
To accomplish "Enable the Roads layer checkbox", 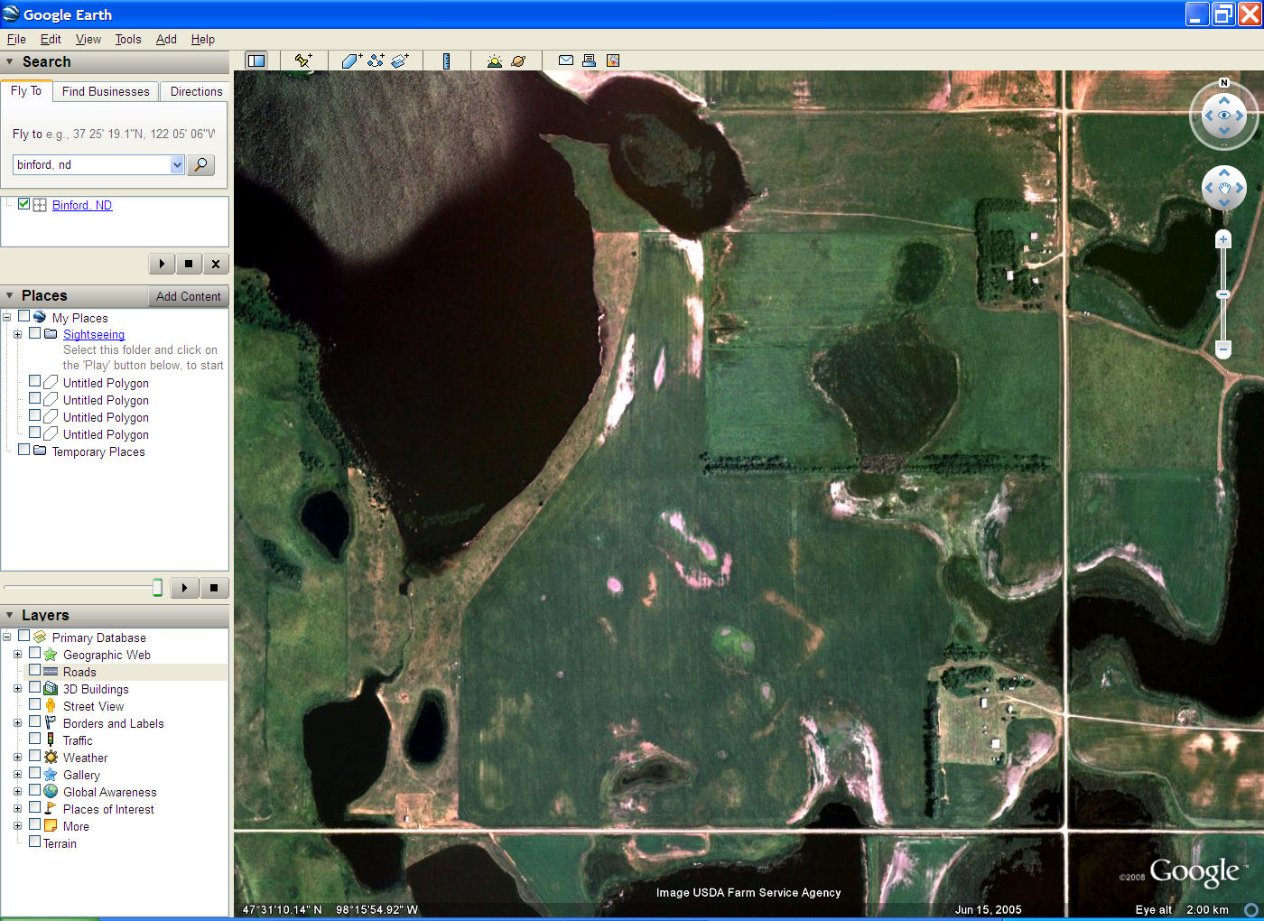I will click(35, 671).
